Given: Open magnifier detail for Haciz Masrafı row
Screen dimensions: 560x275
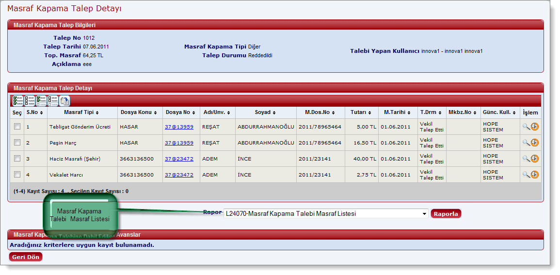Looking at the screenshot, I should pos(526,159).
